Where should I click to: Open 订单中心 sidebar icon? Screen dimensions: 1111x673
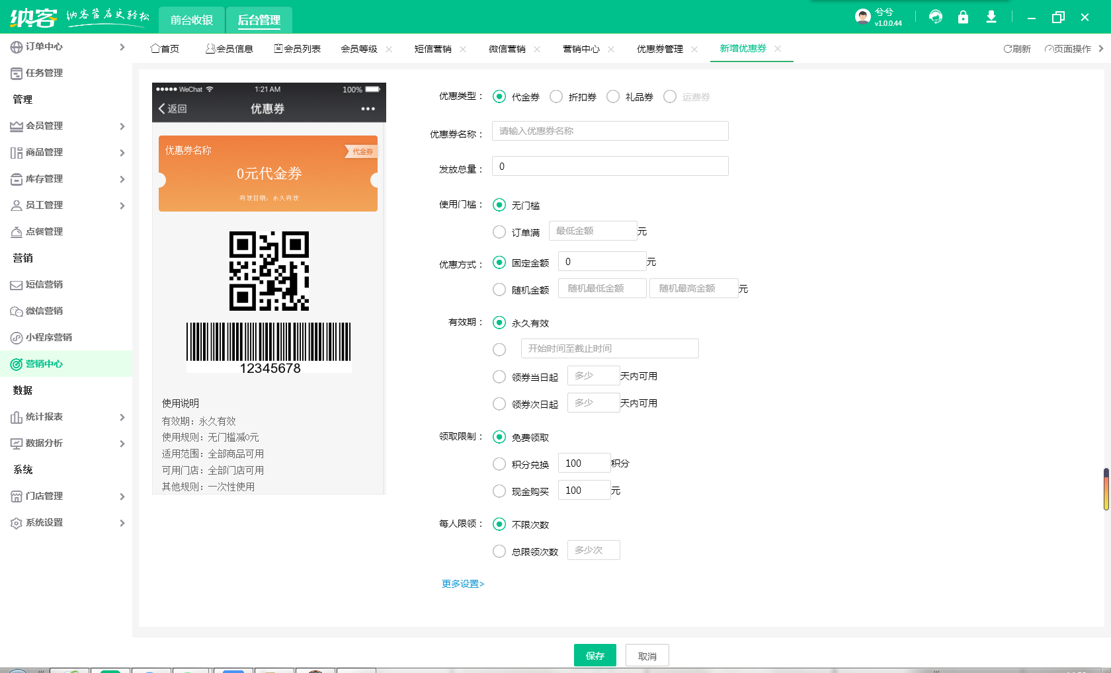[17, 47]
